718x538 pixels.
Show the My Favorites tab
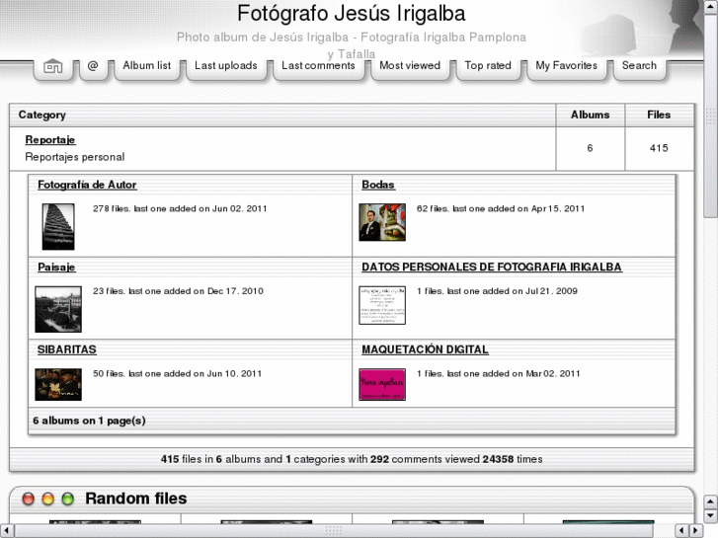coord(566,66)
